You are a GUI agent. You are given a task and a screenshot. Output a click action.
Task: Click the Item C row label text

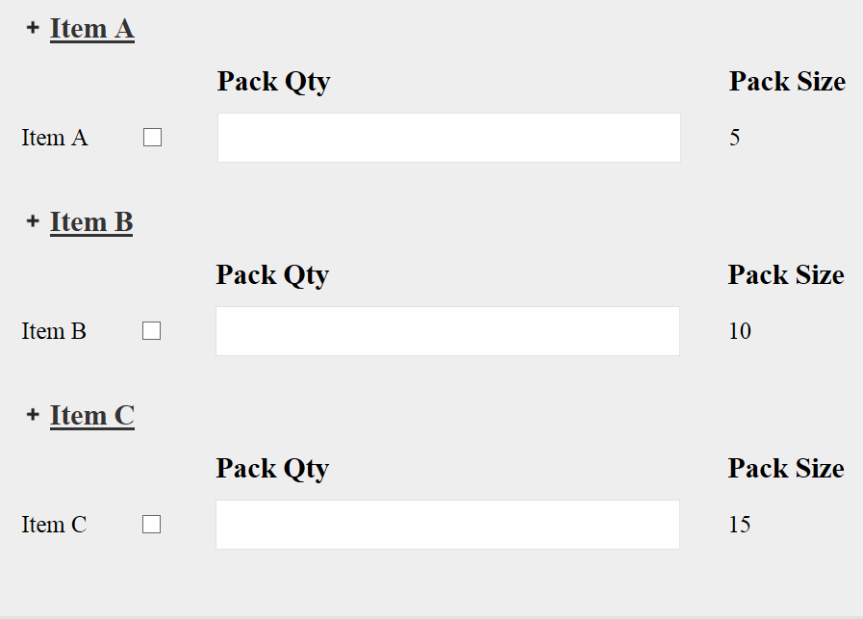[54, 524]
